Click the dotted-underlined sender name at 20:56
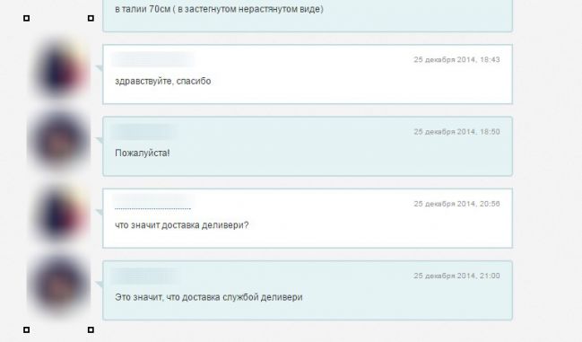The image size is (582, 342). 153,203
